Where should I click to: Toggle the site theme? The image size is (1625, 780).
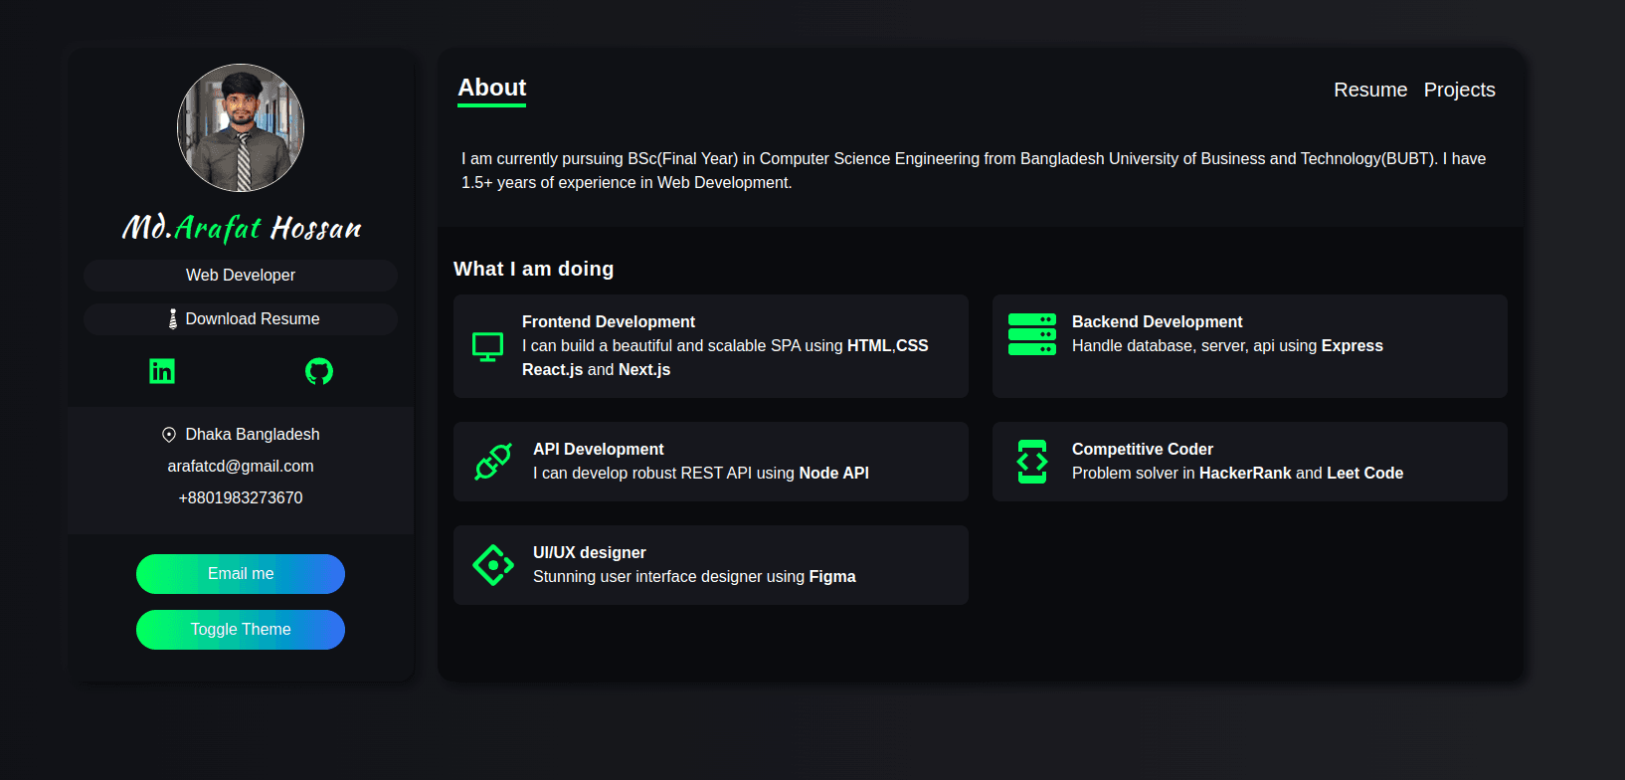pyautogui.click(x=241, y=630)
